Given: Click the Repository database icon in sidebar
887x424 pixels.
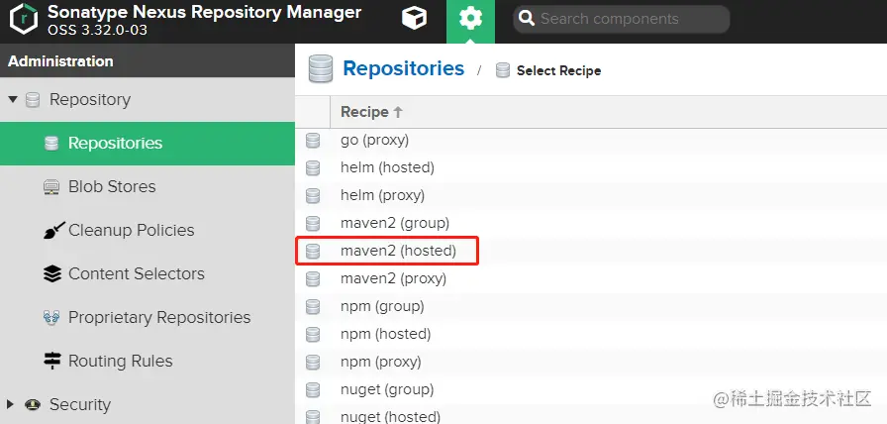Looking at the screenshot, I should 33,100.
